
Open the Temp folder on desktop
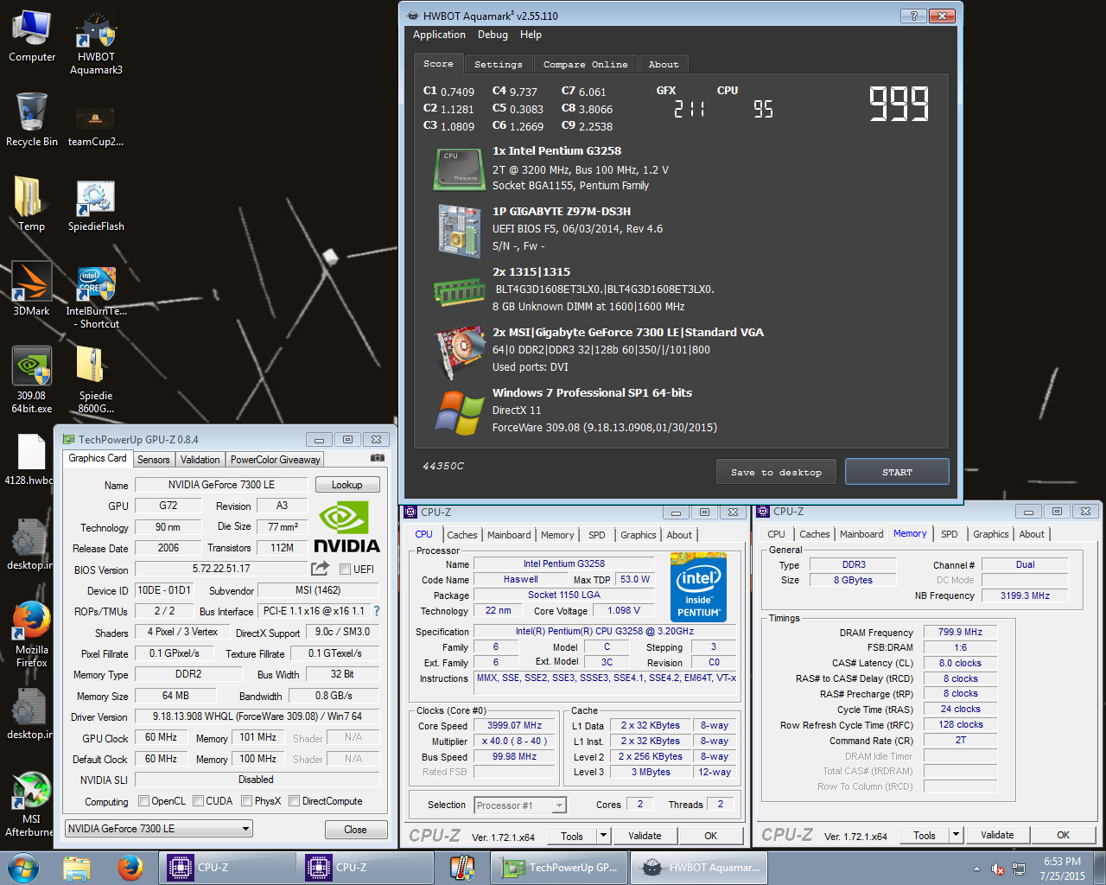31,204
